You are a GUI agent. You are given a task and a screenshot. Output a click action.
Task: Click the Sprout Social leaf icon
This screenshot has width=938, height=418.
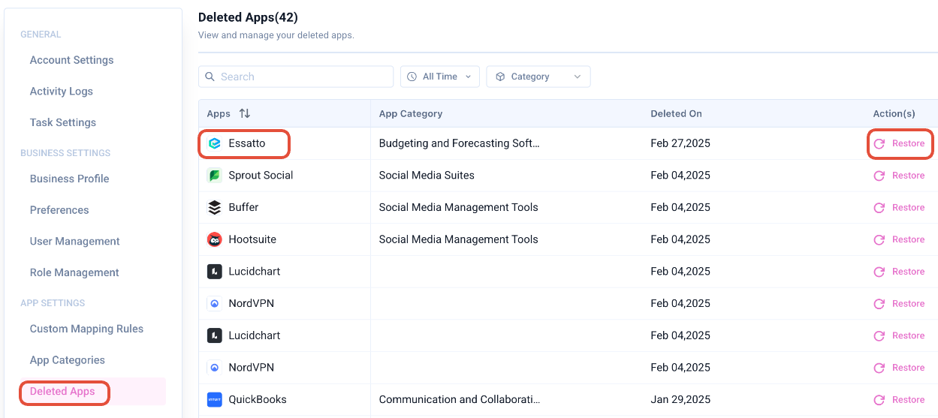tap(215, 176)
